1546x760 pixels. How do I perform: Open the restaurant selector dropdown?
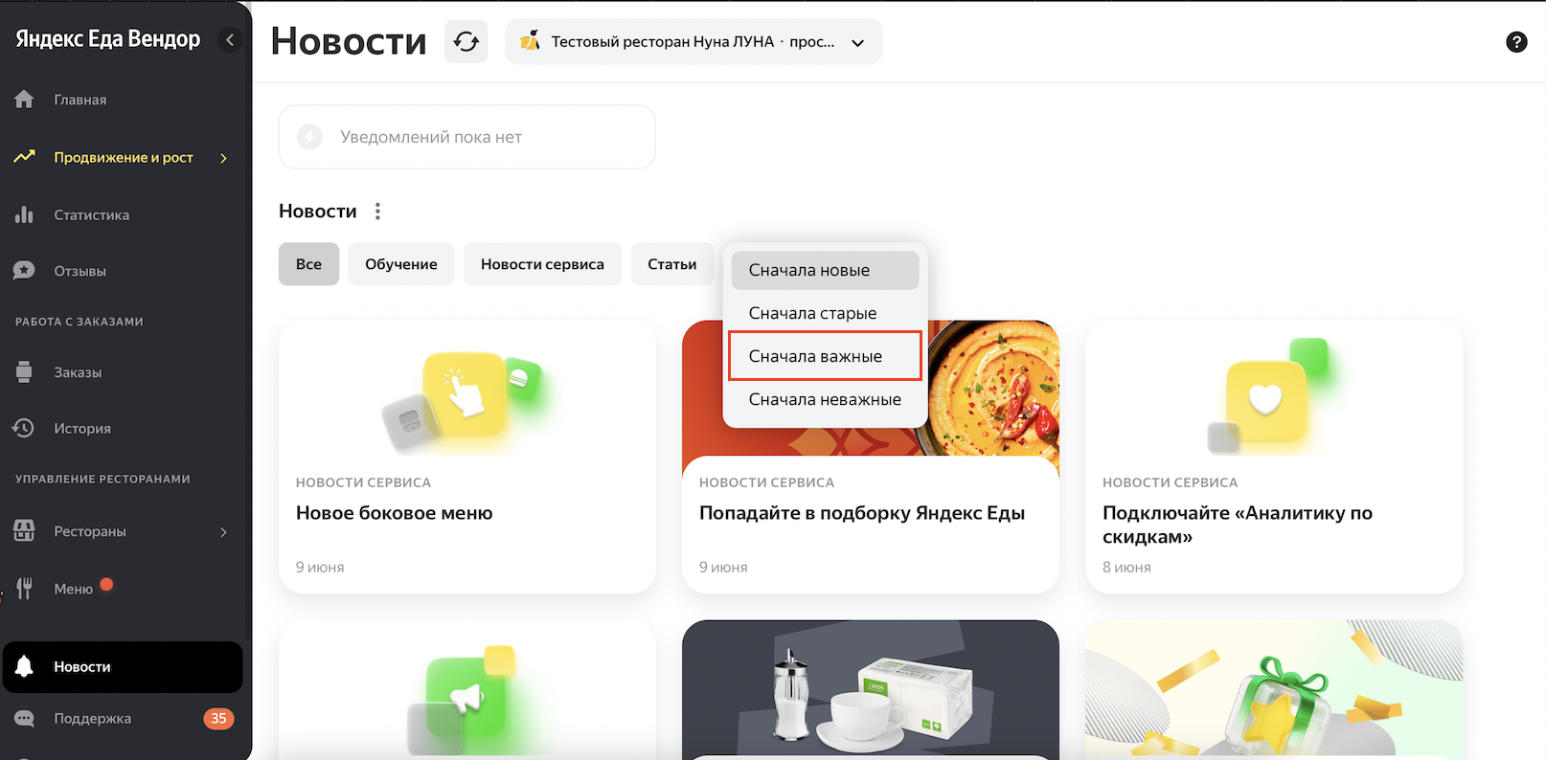(x=693, y=42)
